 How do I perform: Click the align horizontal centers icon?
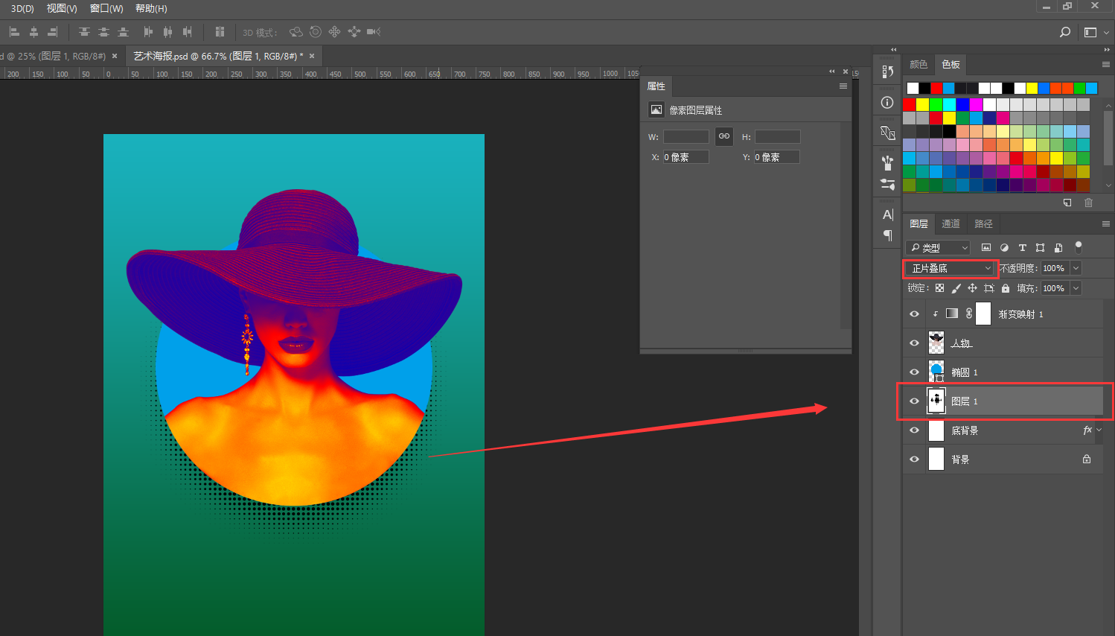point(33,32)
